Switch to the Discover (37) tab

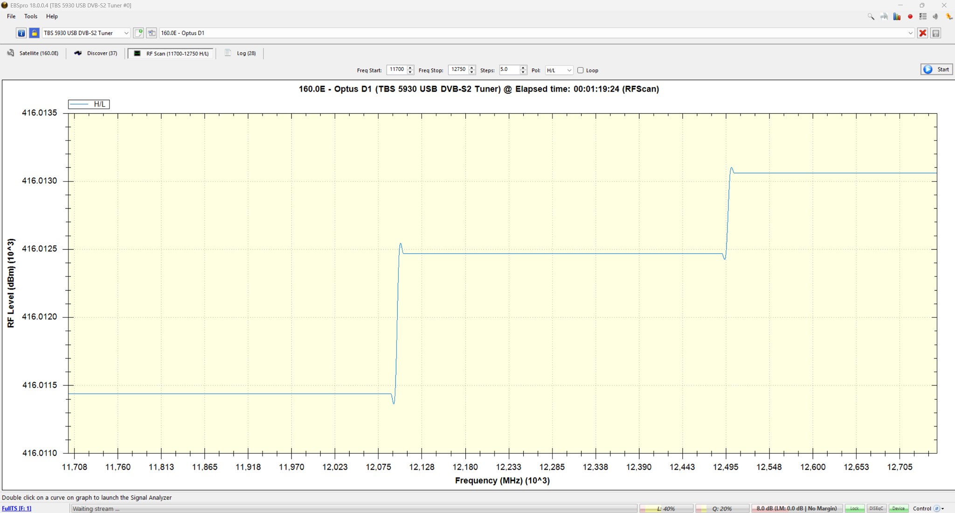point(96,53)
